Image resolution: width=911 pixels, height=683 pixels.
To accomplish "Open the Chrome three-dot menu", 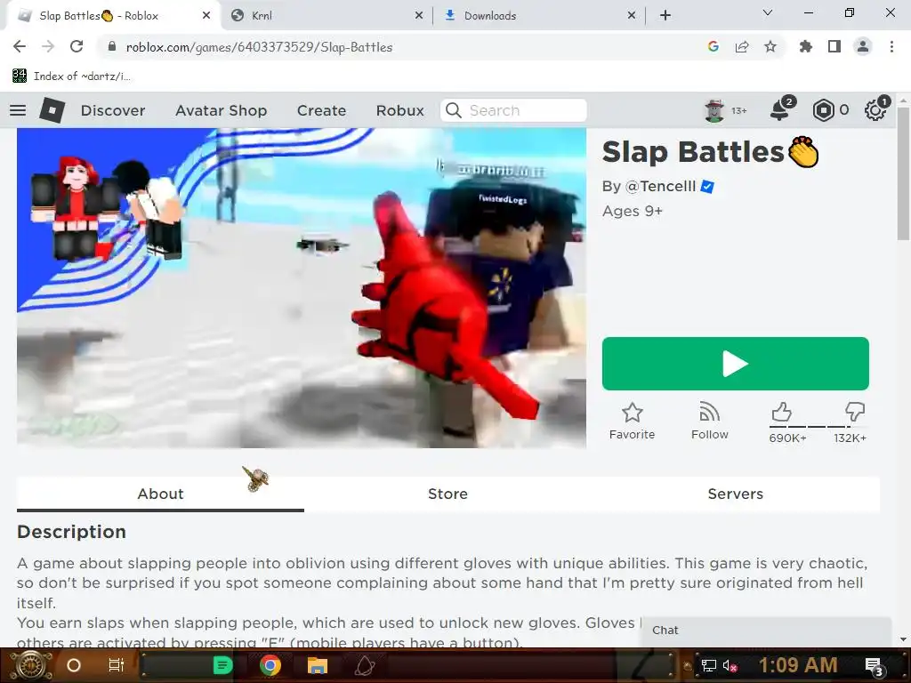I will [891, 46].
